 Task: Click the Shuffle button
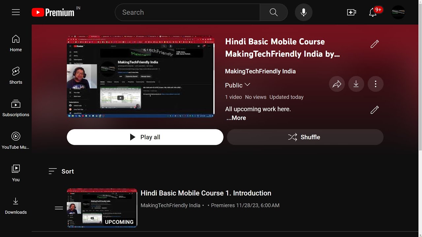click(305, 137)
